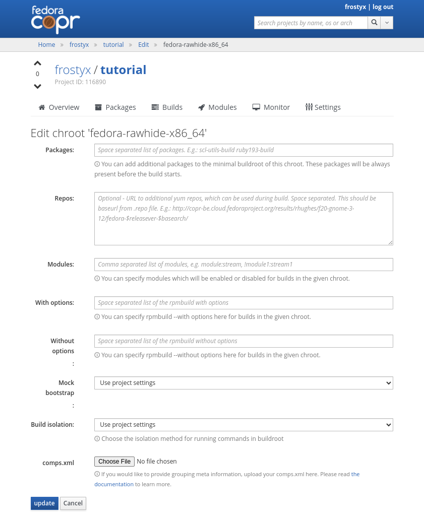The height and width of the screenshot is (520, 424).
Task: Open the Monitor tab
Action: (x=271, y=107)
